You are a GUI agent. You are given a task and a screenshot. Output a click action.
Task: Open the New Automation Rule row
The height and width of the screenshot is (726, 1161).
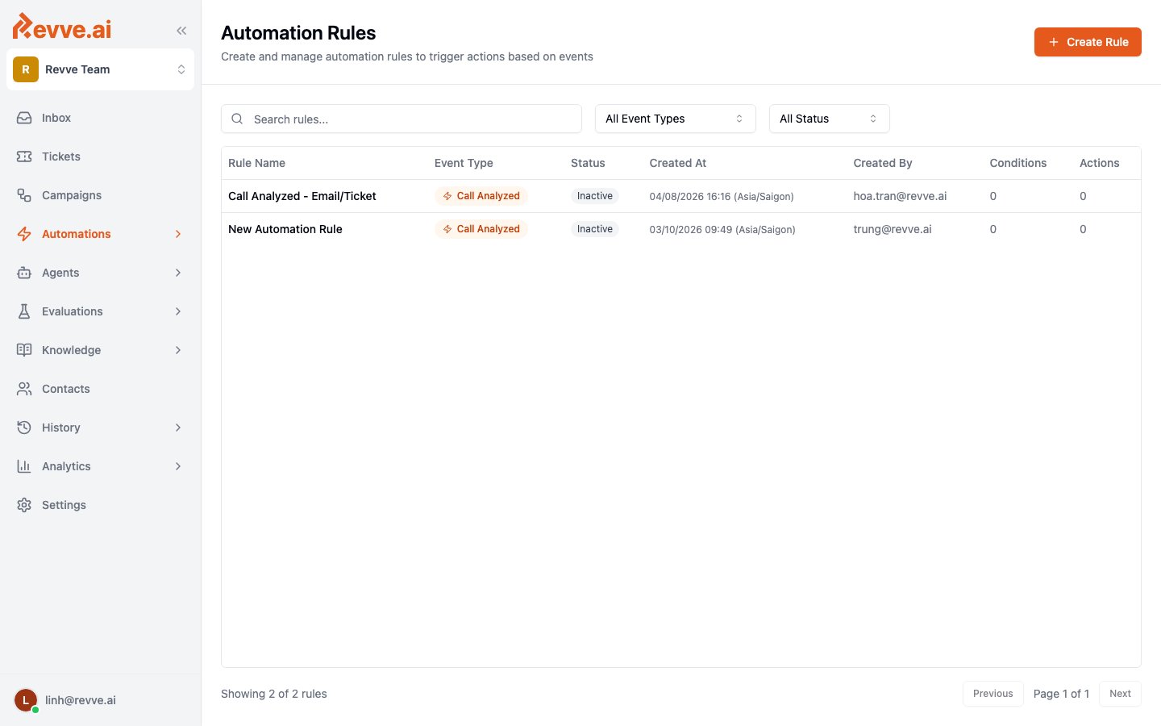point(681,229)
